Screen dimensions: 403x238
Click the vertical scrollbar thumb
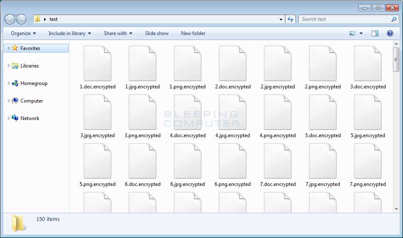pyautogui.click(x=396, y=60)
